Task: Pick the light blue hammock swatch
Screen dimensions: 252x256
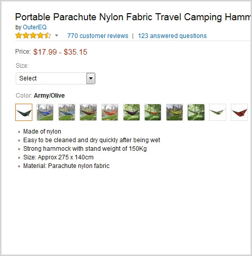Action: pos(67,112)
